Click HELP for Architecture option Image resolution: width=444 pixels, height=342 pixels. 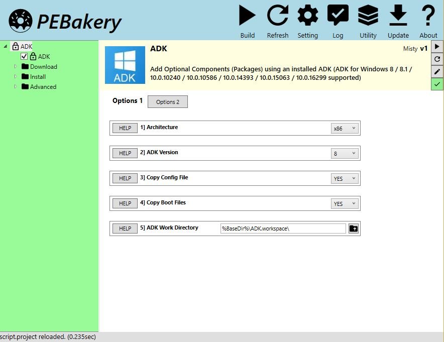pyautogui.click(x=125, y=128)
